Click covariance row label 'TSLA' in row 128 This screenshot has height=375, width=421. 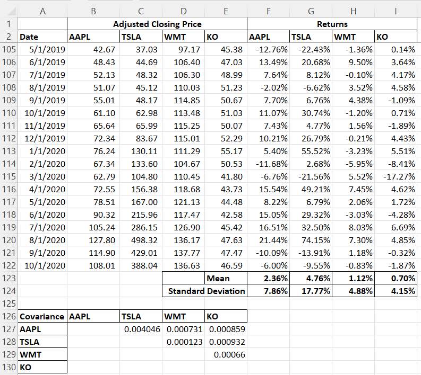[42, 342]
